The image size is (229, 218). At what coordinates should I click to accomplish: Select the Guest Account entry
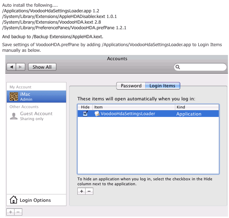pyautogui.click(x=36, y=116)
